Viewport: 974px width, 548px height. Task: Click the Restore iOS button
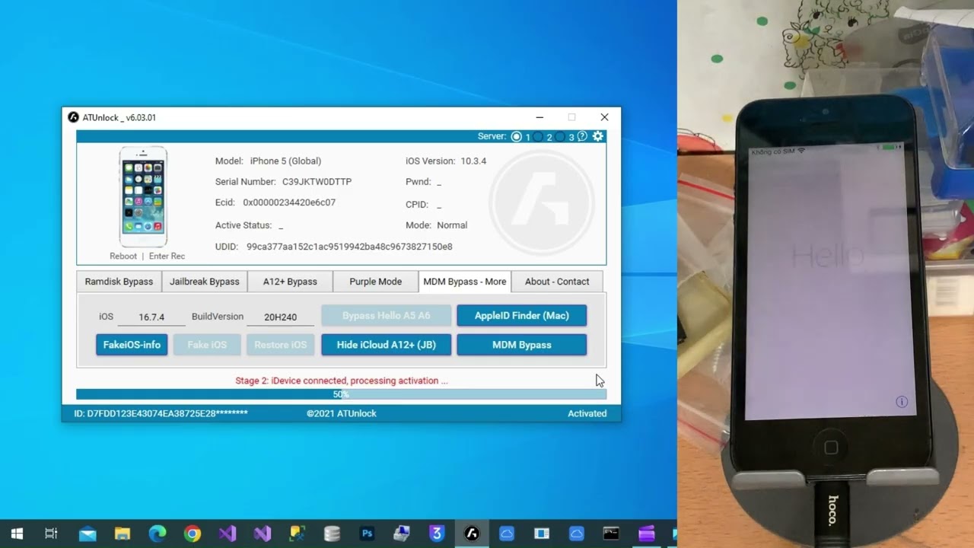click(280, 345)
